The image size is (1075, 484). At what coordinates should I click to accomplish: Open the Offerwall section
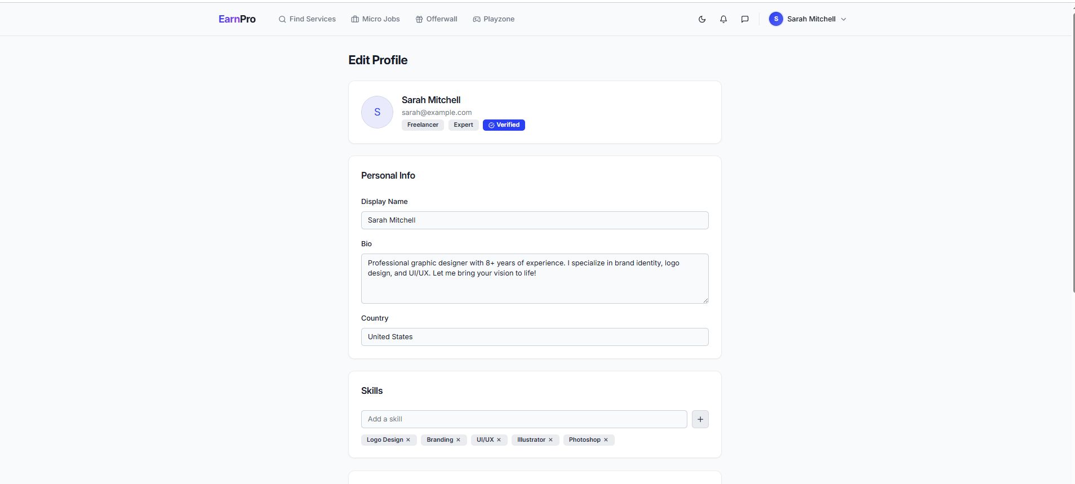pyautogui.click(x=436, y=19)
